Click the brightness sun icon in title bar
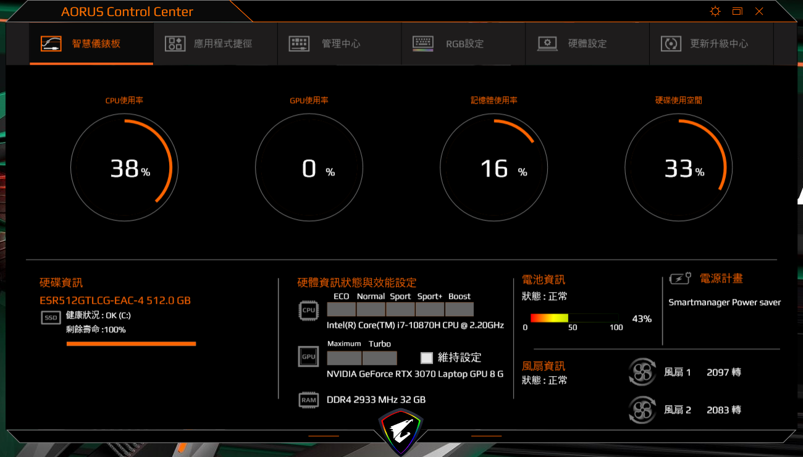This screenshot has height=457, width=803. pyautogui.click(x=715, y=11)
